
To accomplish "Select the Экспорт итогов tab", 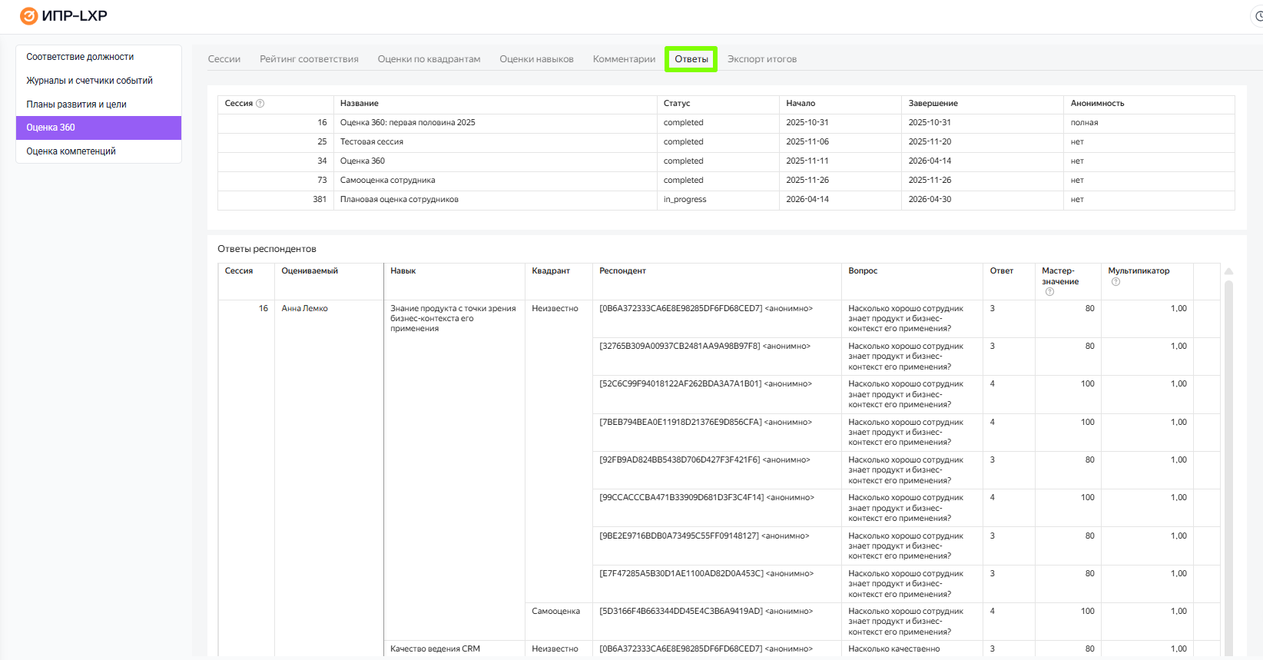I will [x=761, y=59].
